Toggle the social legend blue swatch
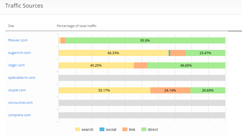The width and height of the screenshot is (242, 136). coord(102,130)
